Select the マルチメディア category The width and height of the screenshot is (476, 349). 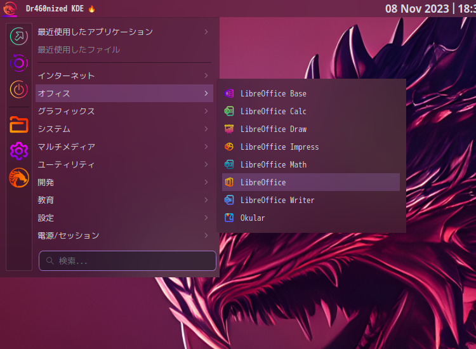pyautogui.click(x=124, y=147)
